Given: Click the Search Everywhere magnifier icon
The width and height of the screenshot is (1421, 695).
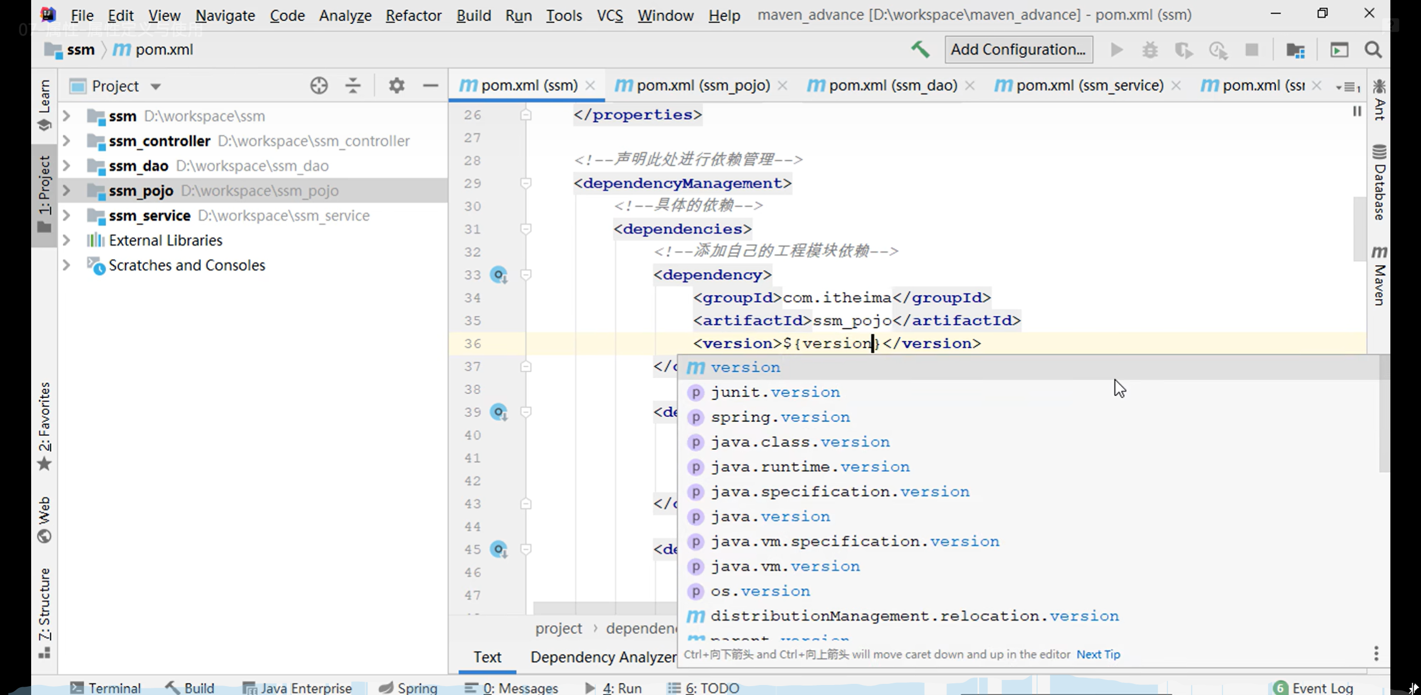Looking at the screenshot, I should click(1373, 50).
